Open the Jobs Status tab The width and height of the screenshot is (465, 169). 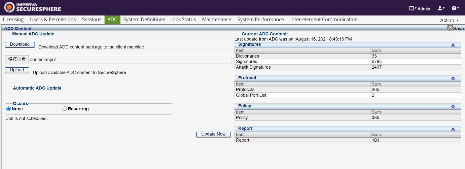pos(183,20)
